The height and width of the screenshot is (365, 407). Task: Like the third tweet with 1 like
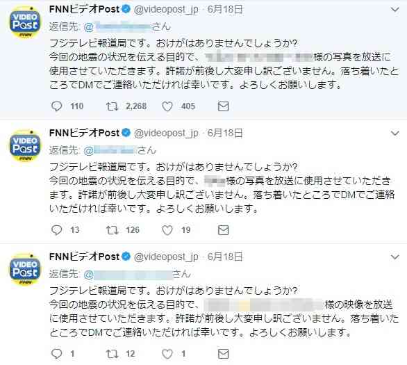click(x=167, y=354)
